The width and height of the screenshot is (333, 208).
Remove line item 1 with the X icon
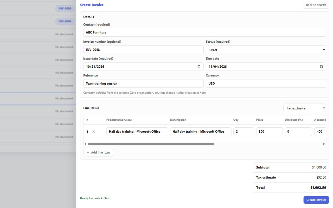pos(94,132)
